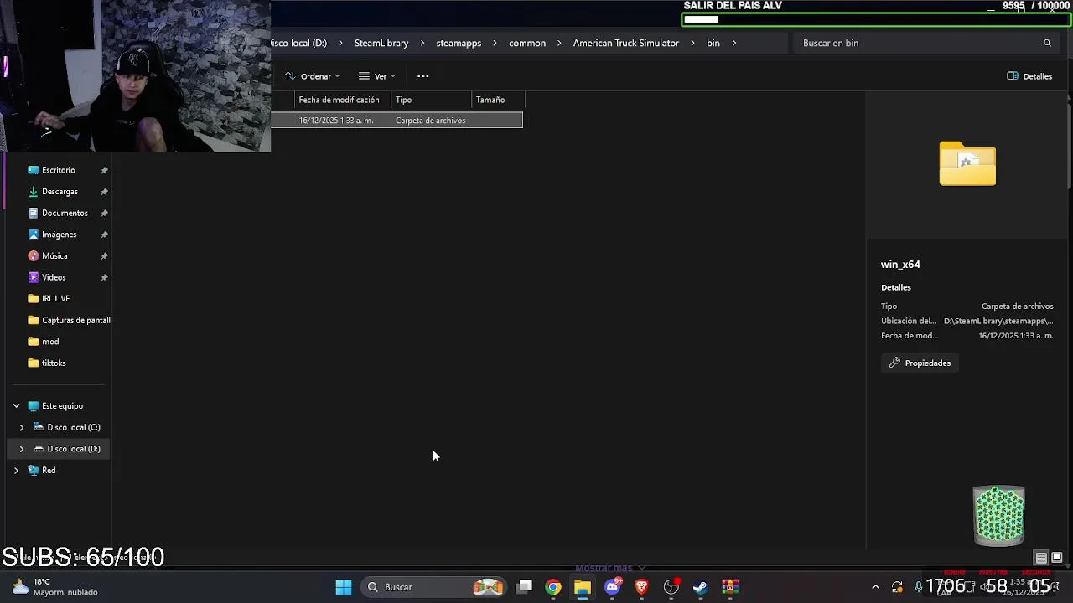Viewport: 1073px width, 603px height.
Task: Click bin in the address breadcrumb
Action: click(x=713, y=43)
